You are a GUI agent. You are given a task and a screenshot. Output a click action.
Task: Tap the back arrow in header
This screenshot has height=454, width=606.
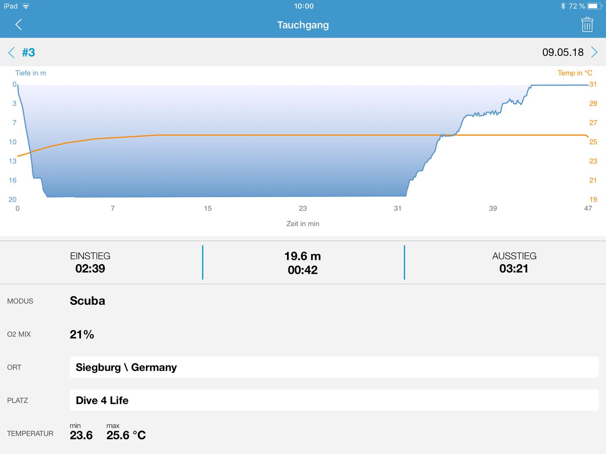(18, 25)
